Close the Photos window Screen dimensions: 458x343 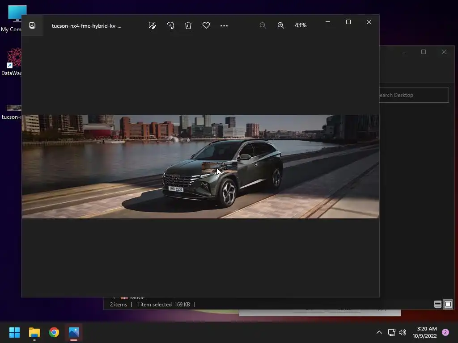[x=369, y=22]
